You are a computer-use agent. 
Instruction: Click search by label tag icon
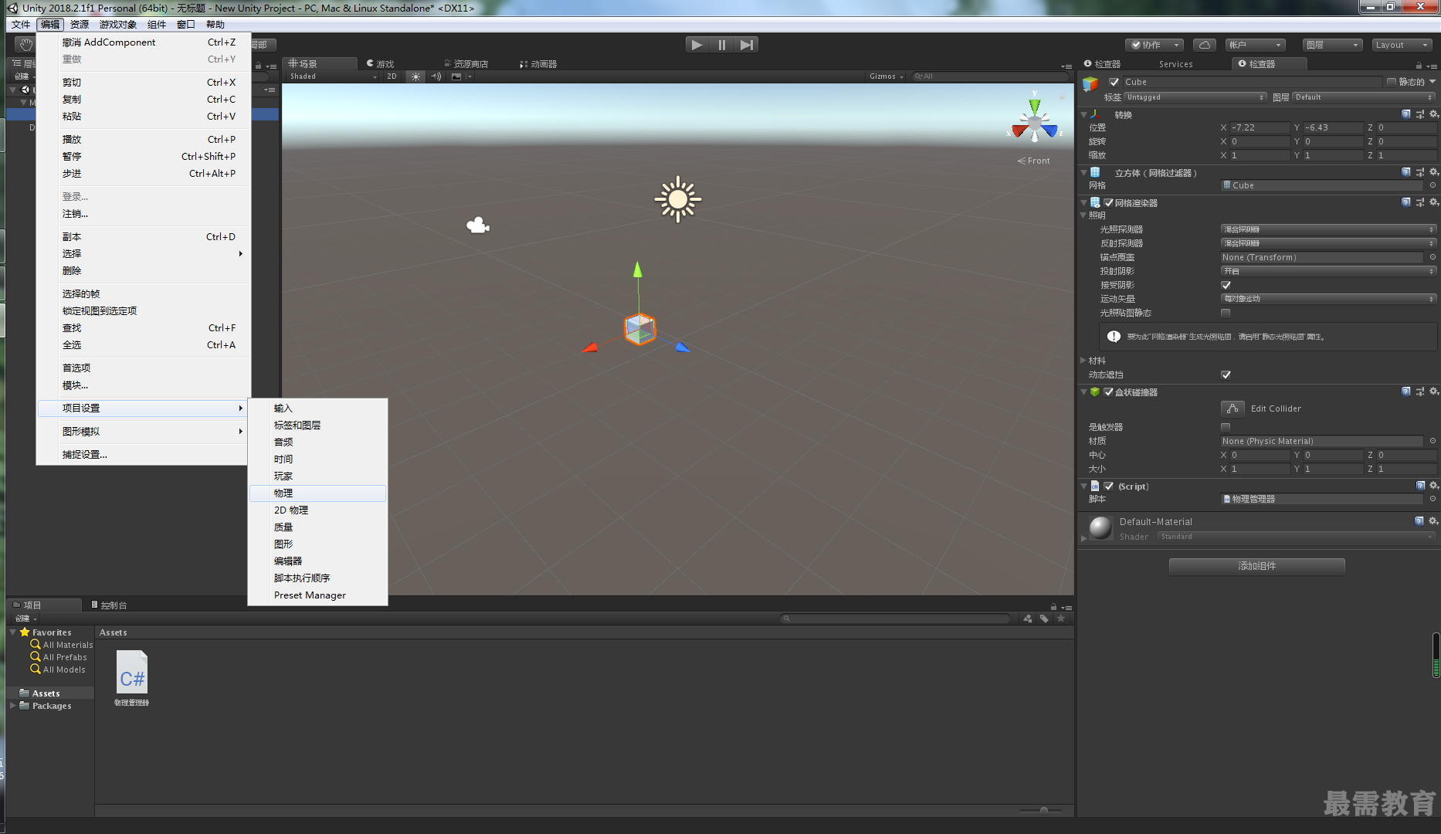pyautogui.click(x=1044, y=619)
